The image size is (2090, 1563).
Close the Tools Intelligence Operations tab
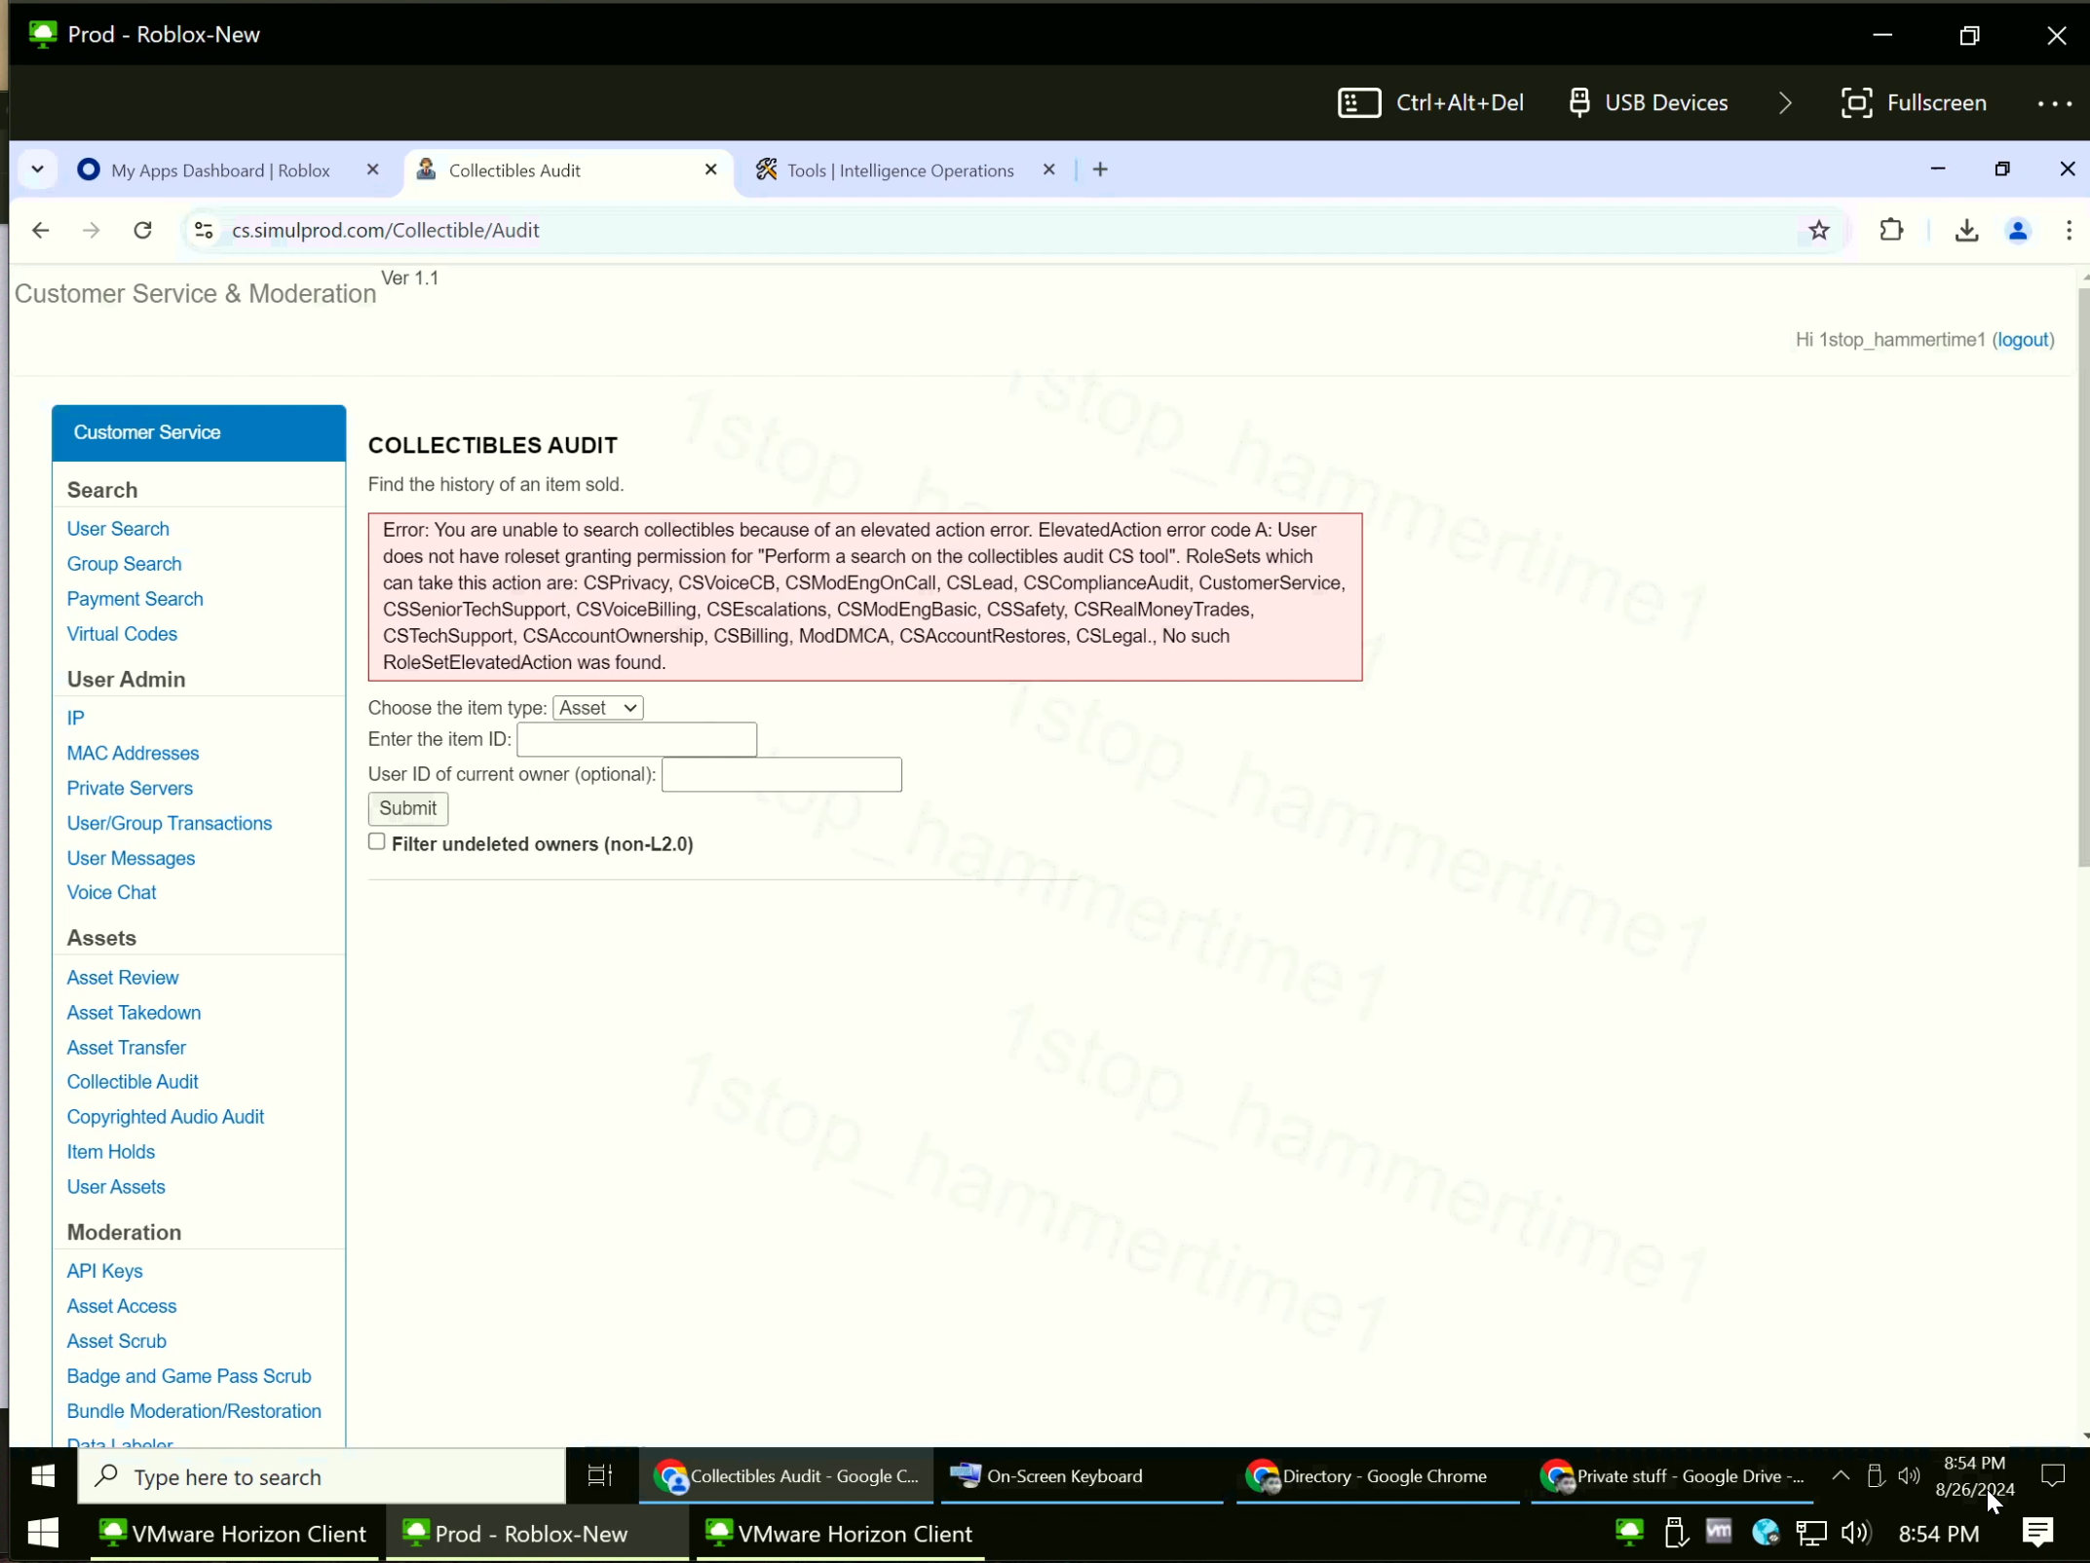pyautogui.click(x=1048, y=169)
